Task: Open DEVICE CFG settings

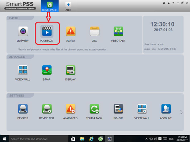Action: (x=47, y=109)
